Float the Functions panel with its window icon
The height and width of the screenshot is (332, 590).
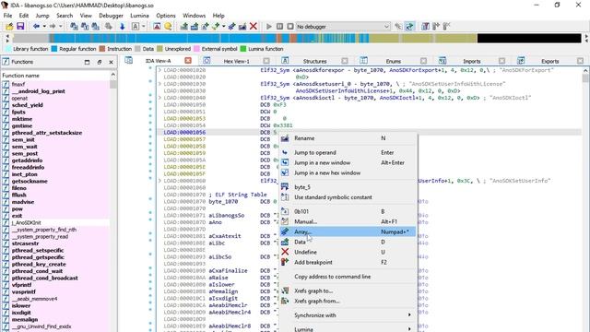[x=99, y=62]
